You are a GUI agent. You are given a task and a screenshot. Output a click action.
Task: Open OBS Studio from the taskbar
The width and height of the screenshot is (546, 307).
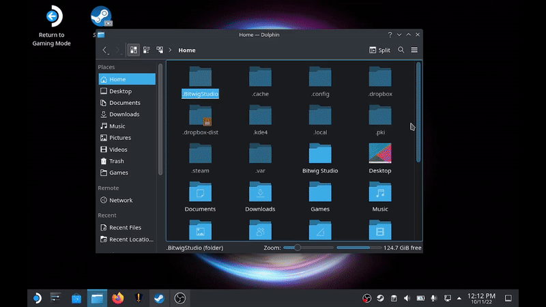pyautogui.click(x=179, y=298)
